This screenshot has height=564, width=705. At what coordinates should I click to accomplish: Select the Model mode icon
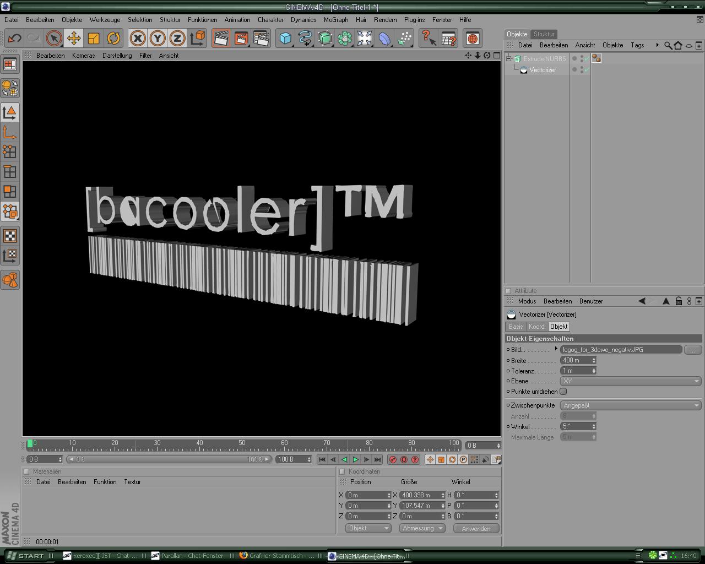(9, 112)
